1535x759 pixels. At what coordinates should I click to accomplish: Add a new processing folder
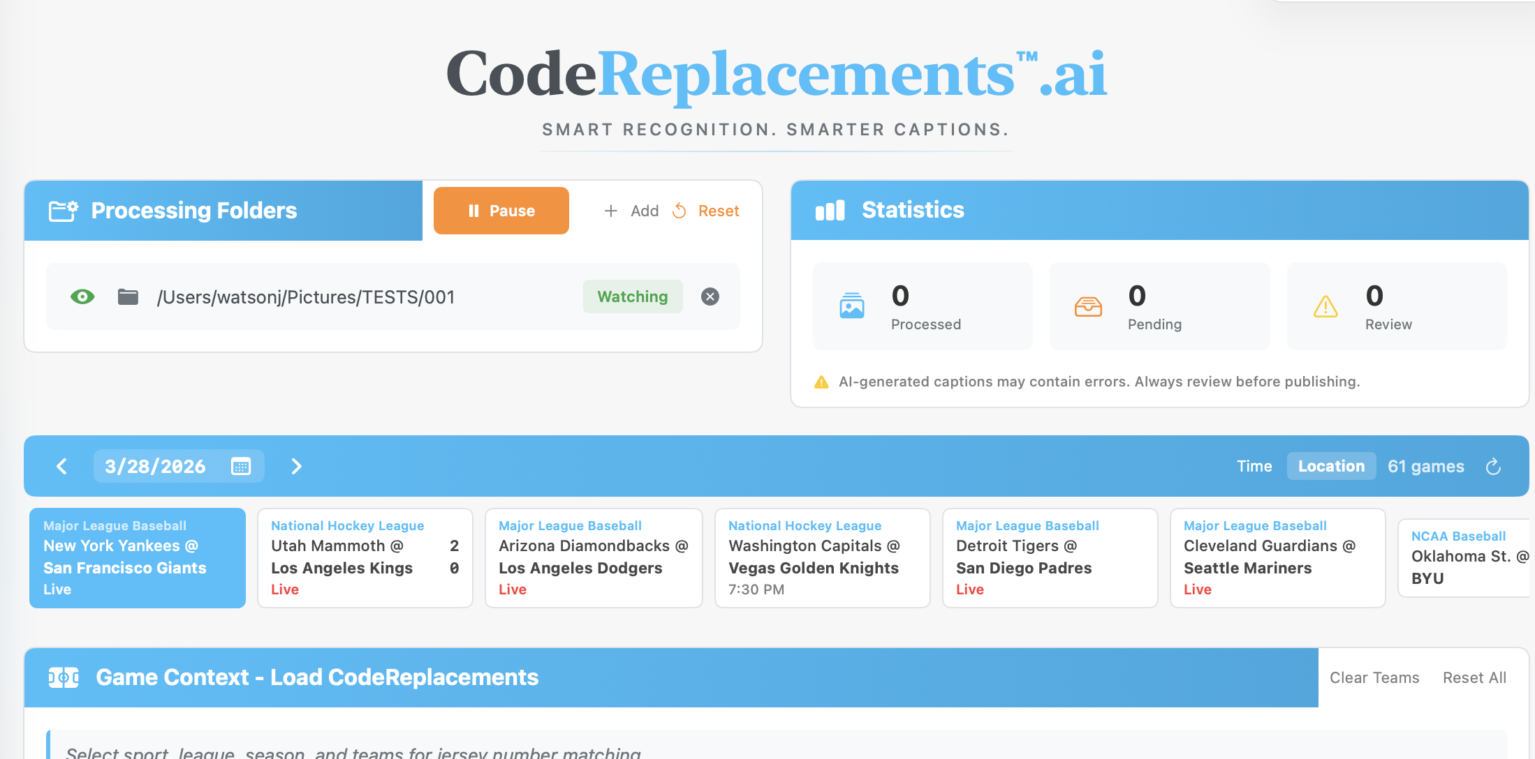tap(631, 211)
